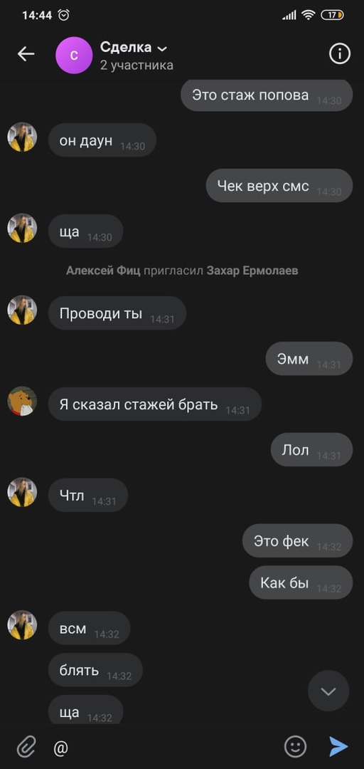Tap the purple chat avatar with letter С
This screenshot has width=364, height=769.
click(74, 55)
